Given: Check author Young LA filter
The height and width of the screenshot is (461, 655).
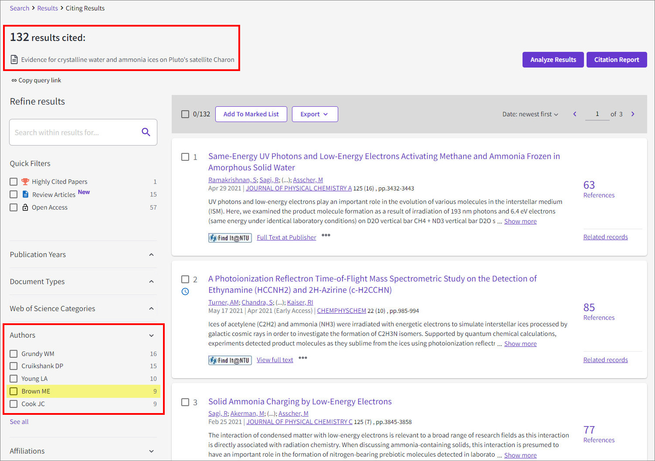Looking at the screenshot, I should [x=14, y=379].
